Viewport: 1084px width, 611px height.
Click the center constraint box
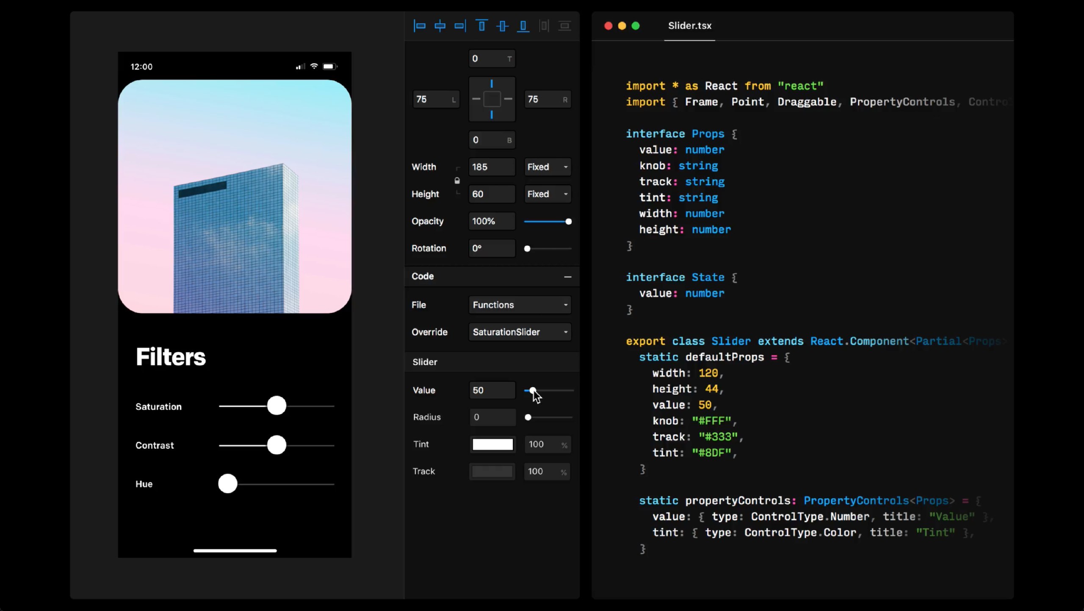point(492,99)
